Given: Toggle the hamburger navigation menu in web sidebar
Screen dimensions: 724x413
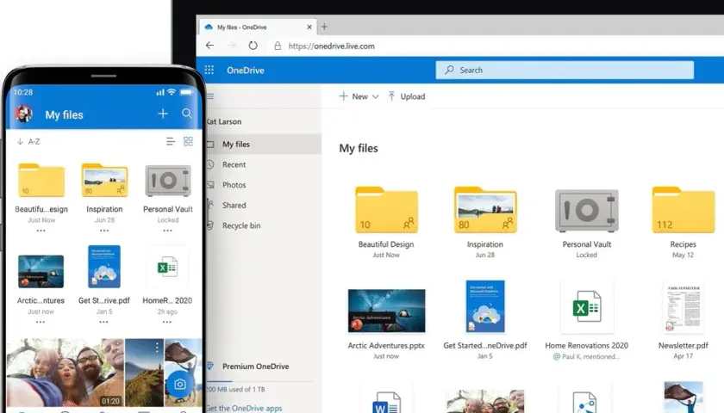Looking at the screenshot, I should coord(210,96).
